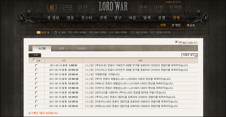Open the 서신 mail envelope icon
The image size is (226, 117).
click(x=39, y=33)
